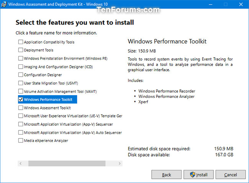Click 'Deployment Tools' feature name

pos(39,50)
